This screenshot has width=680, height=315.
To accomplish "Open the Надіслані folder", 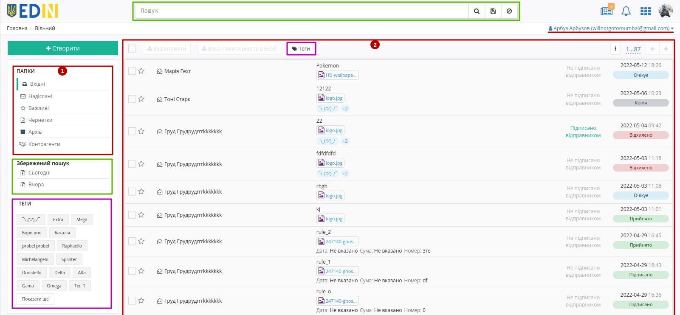I will coord(63,96).
